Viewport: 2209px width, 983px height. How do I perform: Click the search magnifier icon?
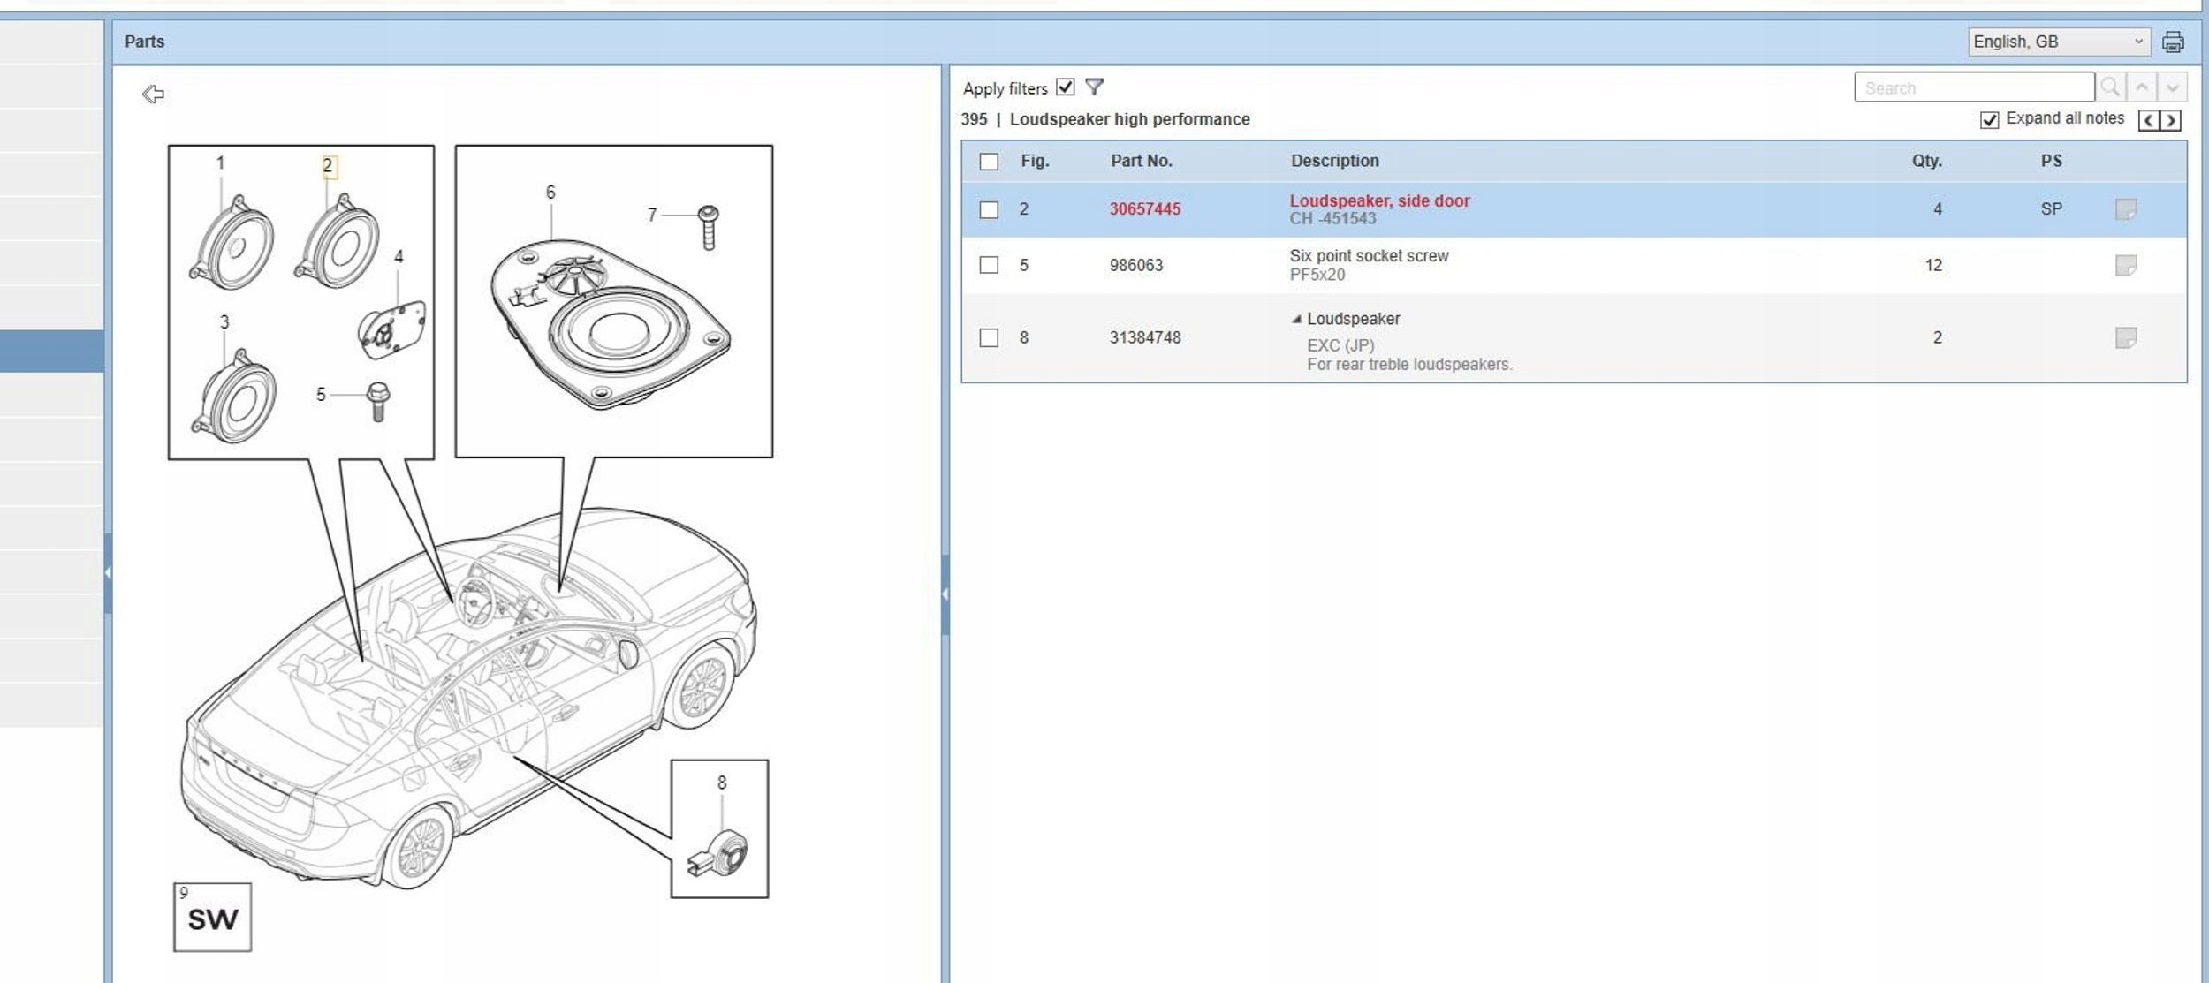point(2109,87)
